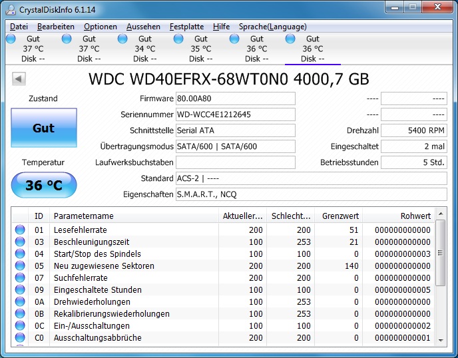458x358 pixels.
Task: Click the Eingeschaltet field 2 mal
Action: click(414, 146)
